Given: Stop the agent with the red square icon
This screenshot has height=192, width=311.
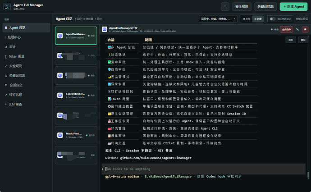Looking at the screenshot, I should tap(305, 30).
